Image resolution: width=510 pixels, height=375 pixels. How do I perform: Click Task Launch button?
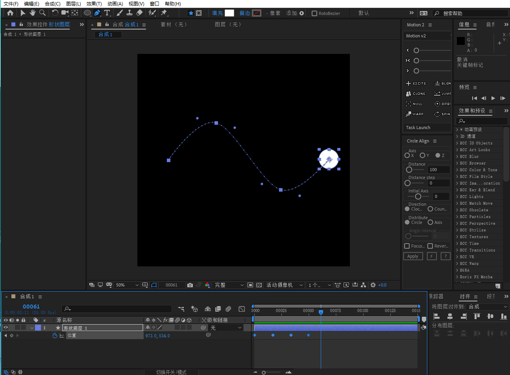pos(427,127)
